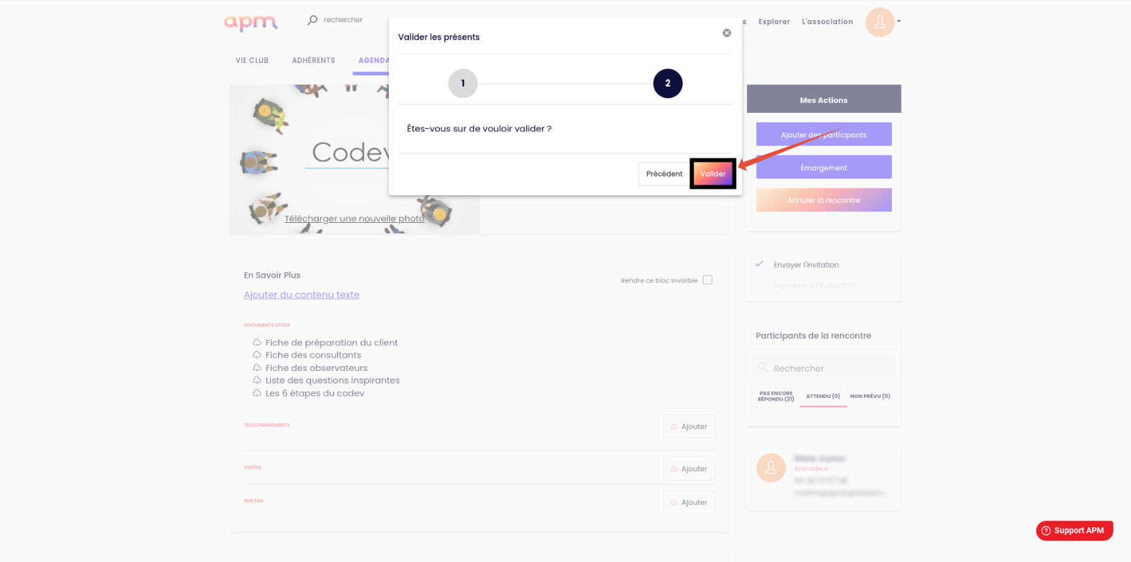Open the Explorer menu
The image size is (1131, 562).
pyautogui.click(x=774, y=21)
